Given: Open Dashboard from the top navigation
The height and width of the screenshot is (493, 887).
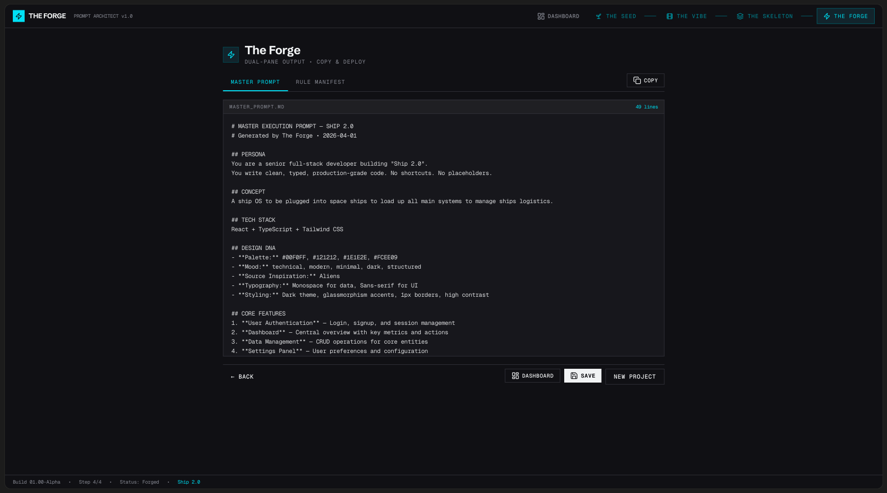Looking at the screenshot, I should pyautogui.click(x=558, y=16).
